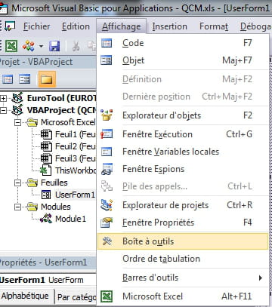Select UserForm1 in the project tree
The image size is (272, 307).
(x=75, y=195)
